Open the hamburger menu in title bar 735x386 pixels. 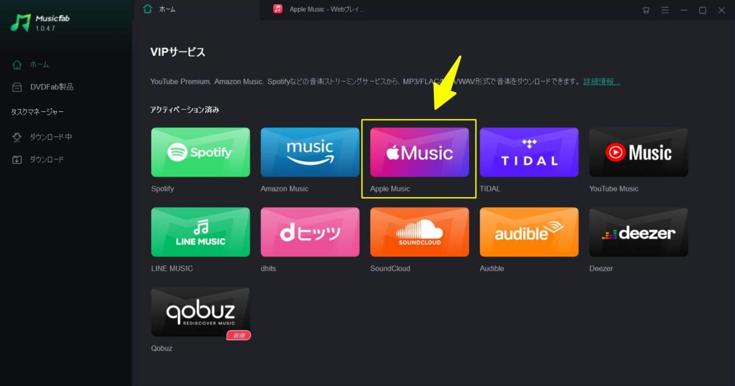click(x=665, y=10)
